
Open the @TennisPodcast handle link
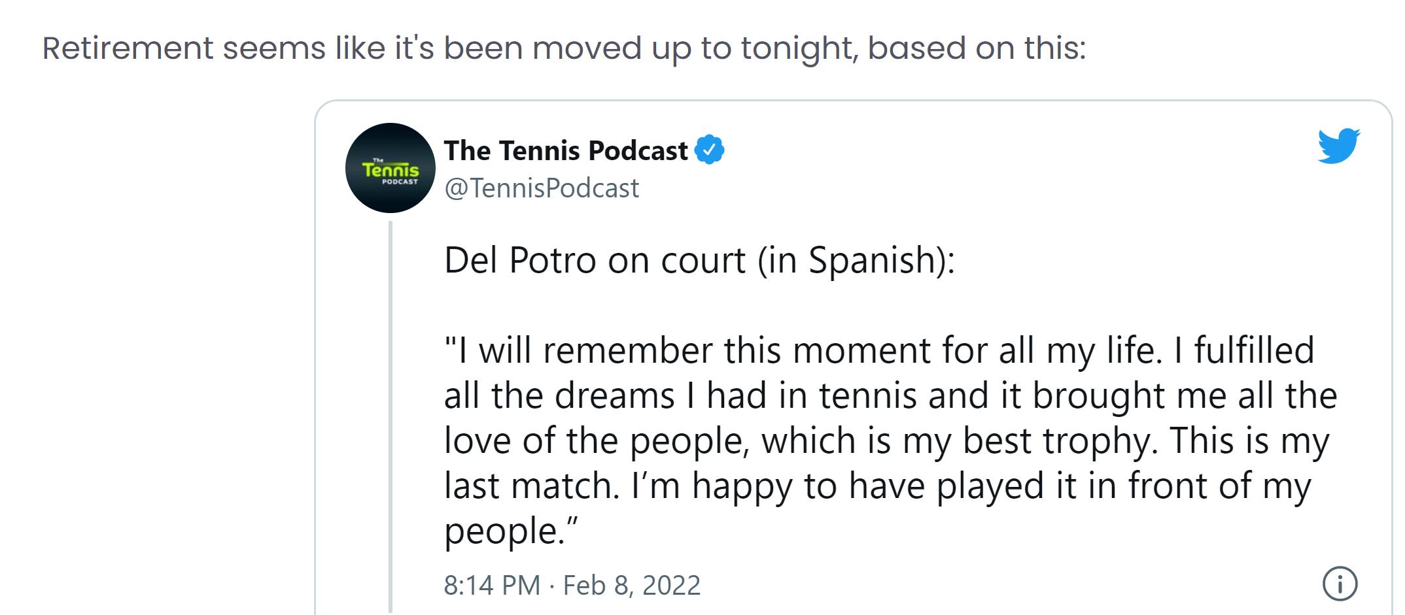coord(541,188)
